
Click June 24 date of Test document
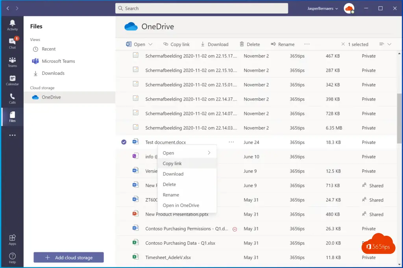click(251, 142)
